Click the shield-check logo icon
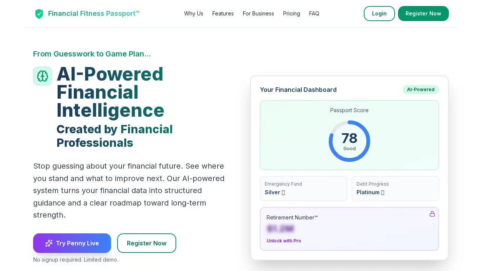The image size is (482, 271). (39, 14)
